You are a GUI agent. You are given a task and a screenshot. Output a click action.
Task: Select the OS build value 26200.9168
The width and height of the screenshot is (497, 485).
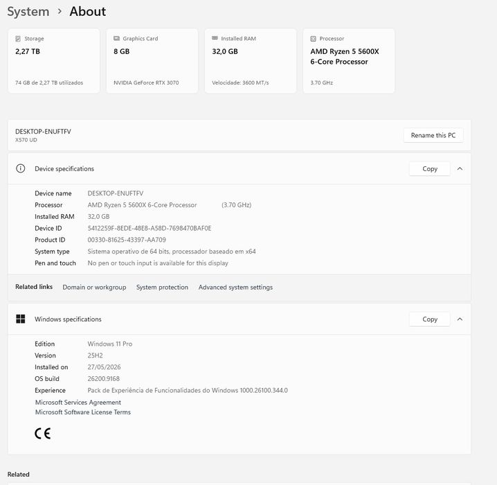point(104,379)
